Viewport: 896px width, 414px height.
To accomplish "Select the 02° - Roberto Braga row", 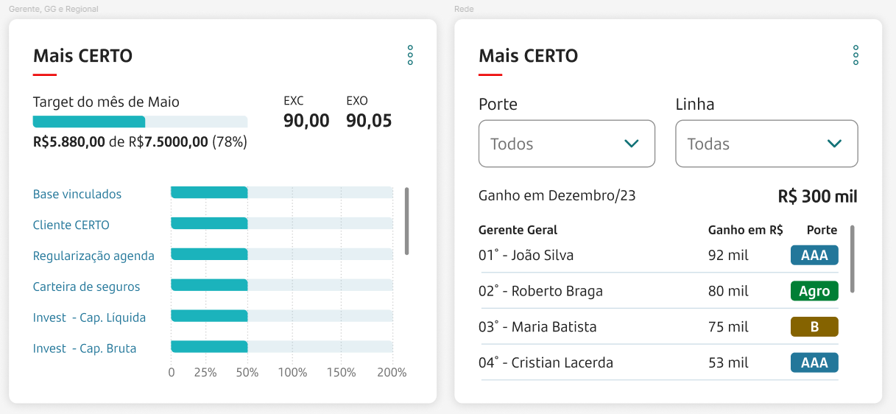I will 660,291.
